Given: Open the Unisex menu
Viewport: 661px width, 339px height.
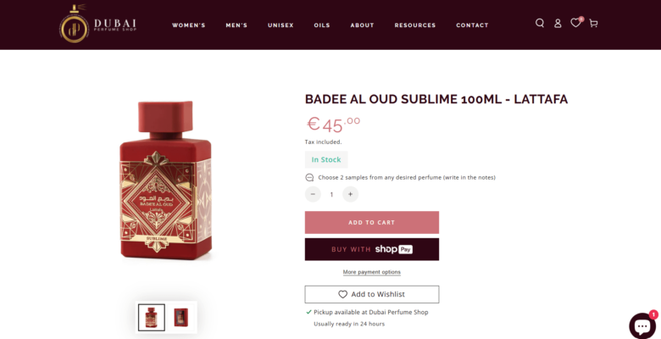Looking at the screenshot, I should [281, 25].
